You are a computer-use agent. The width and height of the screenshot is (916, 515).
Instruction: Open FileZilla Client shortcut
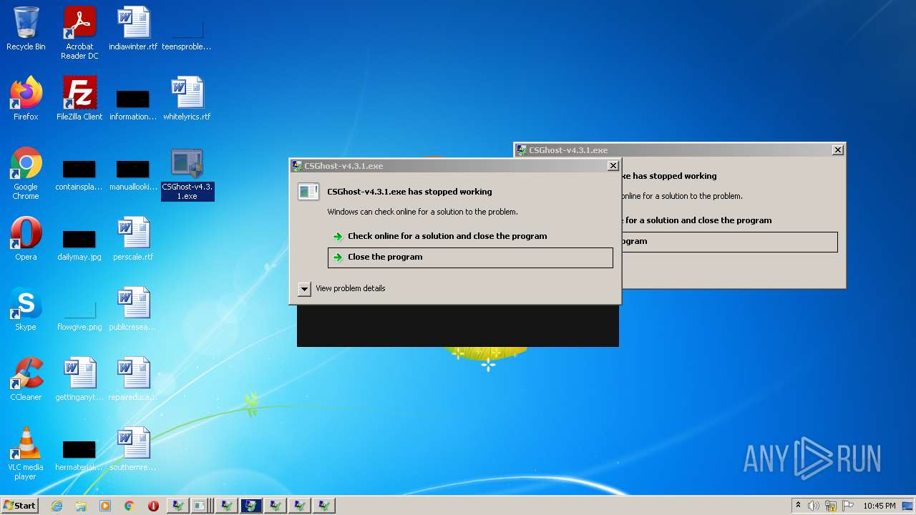[x=79, y=99]
